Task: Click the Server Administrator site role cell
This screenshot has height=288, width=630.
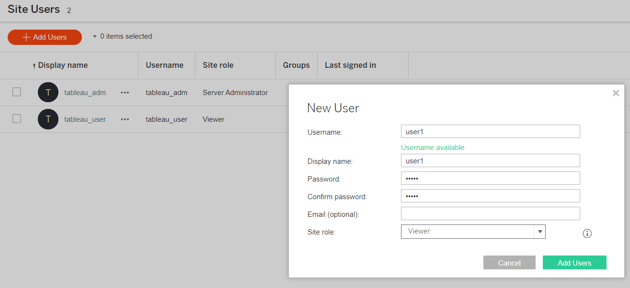Action: pyautogui.click(x=235, y=93)
